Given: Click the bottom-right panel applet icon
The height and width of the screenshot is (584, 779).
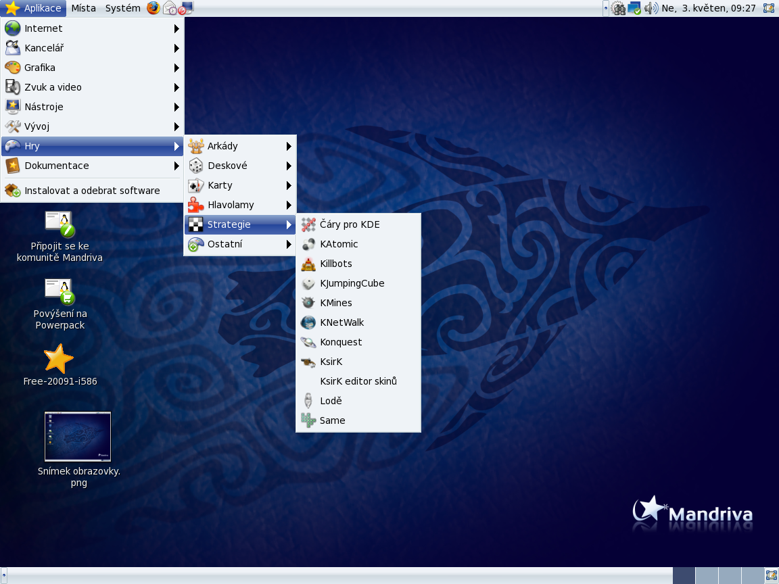Looking at the screenshot, I should (x=771, y=576).
